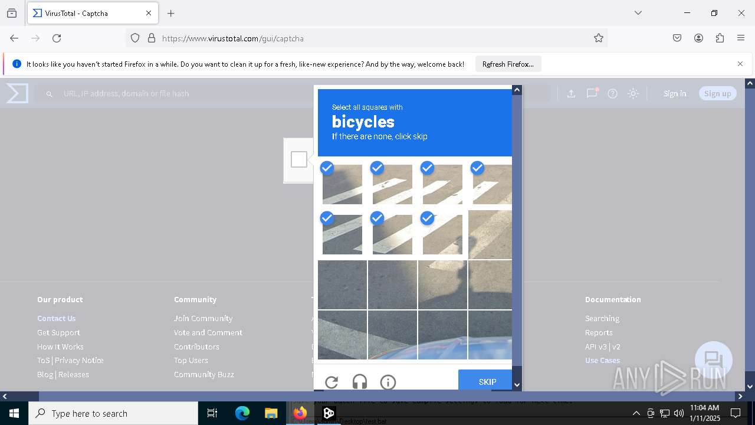The height and width of the screenshot is (425, 755).
Task: Deselect third tile in second captcha row
Action: [442, 234]
